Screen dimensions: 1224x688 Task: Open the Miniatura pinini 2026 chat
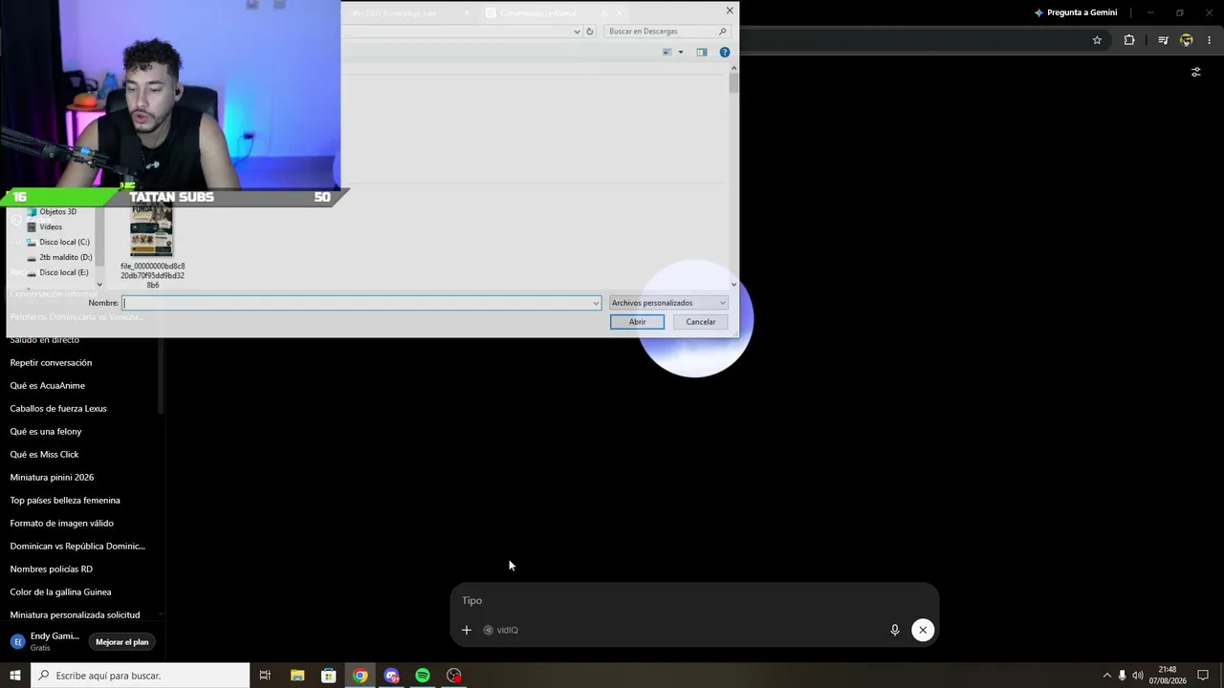coord(52,478)
